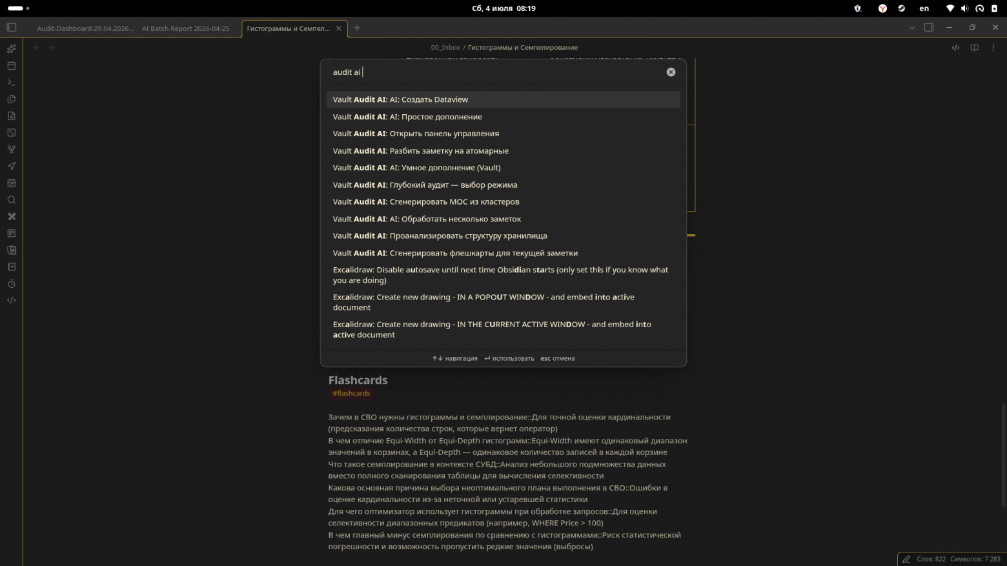Click the new tab plus button

[x=357, y=28]
